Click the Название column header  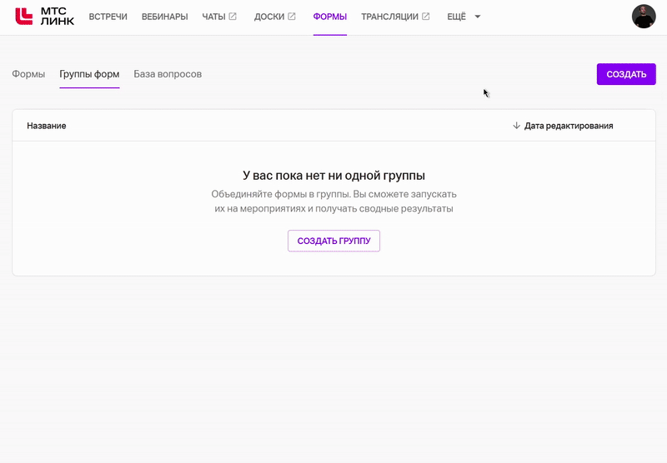pyautogui.click(x=47, y=126)
